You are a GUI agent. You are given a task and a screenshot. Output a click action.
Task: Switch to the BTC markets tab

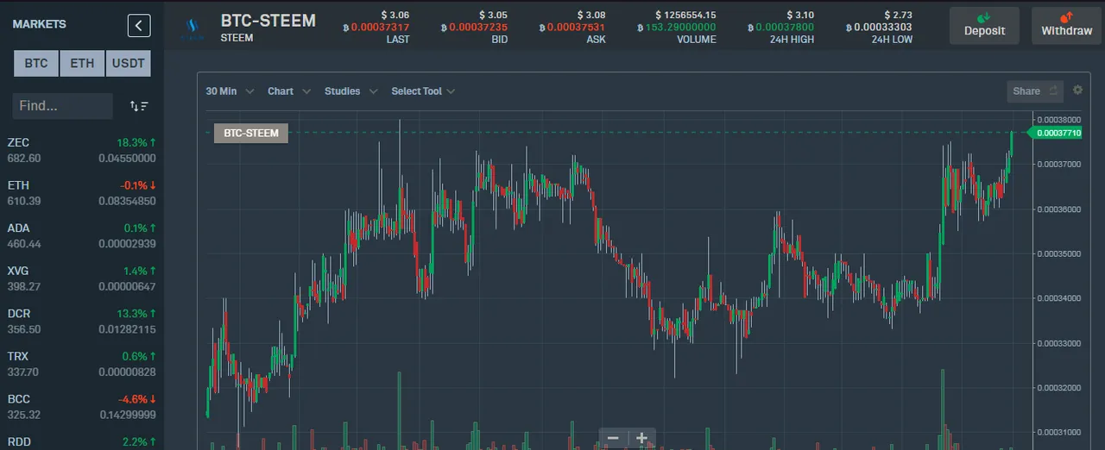(x=36, y=63)
